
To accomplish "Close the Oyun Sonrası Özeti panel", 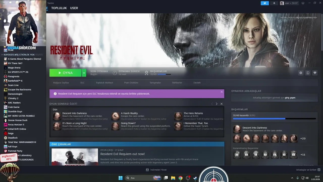I will 222,104.
